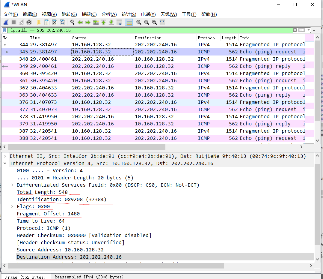Zoom in the main window text
This screenshot has width=323, height=279.
coord(139,22)
